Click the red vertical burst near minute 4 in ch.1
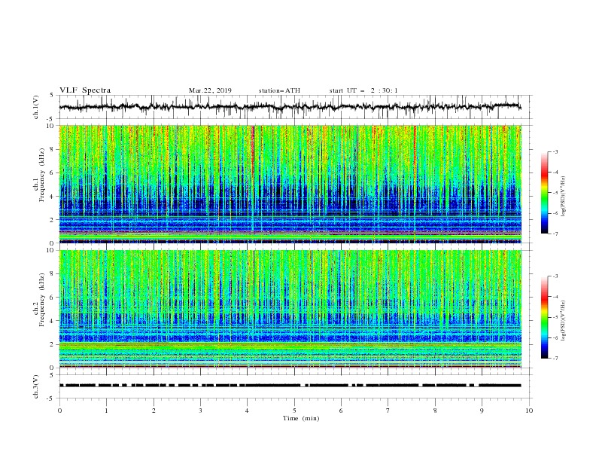 coord(253,150)
